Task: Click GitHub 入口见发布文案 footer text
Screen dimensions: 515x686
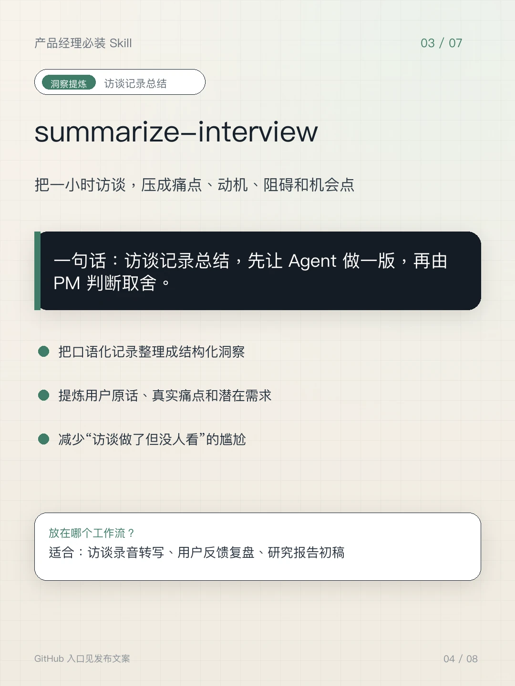Action: (82, 659)
